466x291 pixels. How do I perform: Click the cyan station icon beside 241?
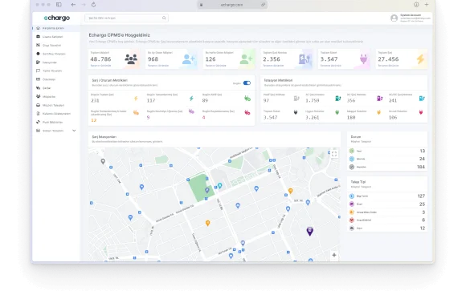422,98
